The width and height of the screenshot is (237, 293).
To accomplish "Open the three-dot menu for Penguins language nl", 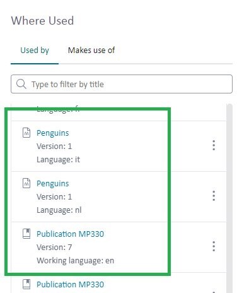I will pos(214,196).
